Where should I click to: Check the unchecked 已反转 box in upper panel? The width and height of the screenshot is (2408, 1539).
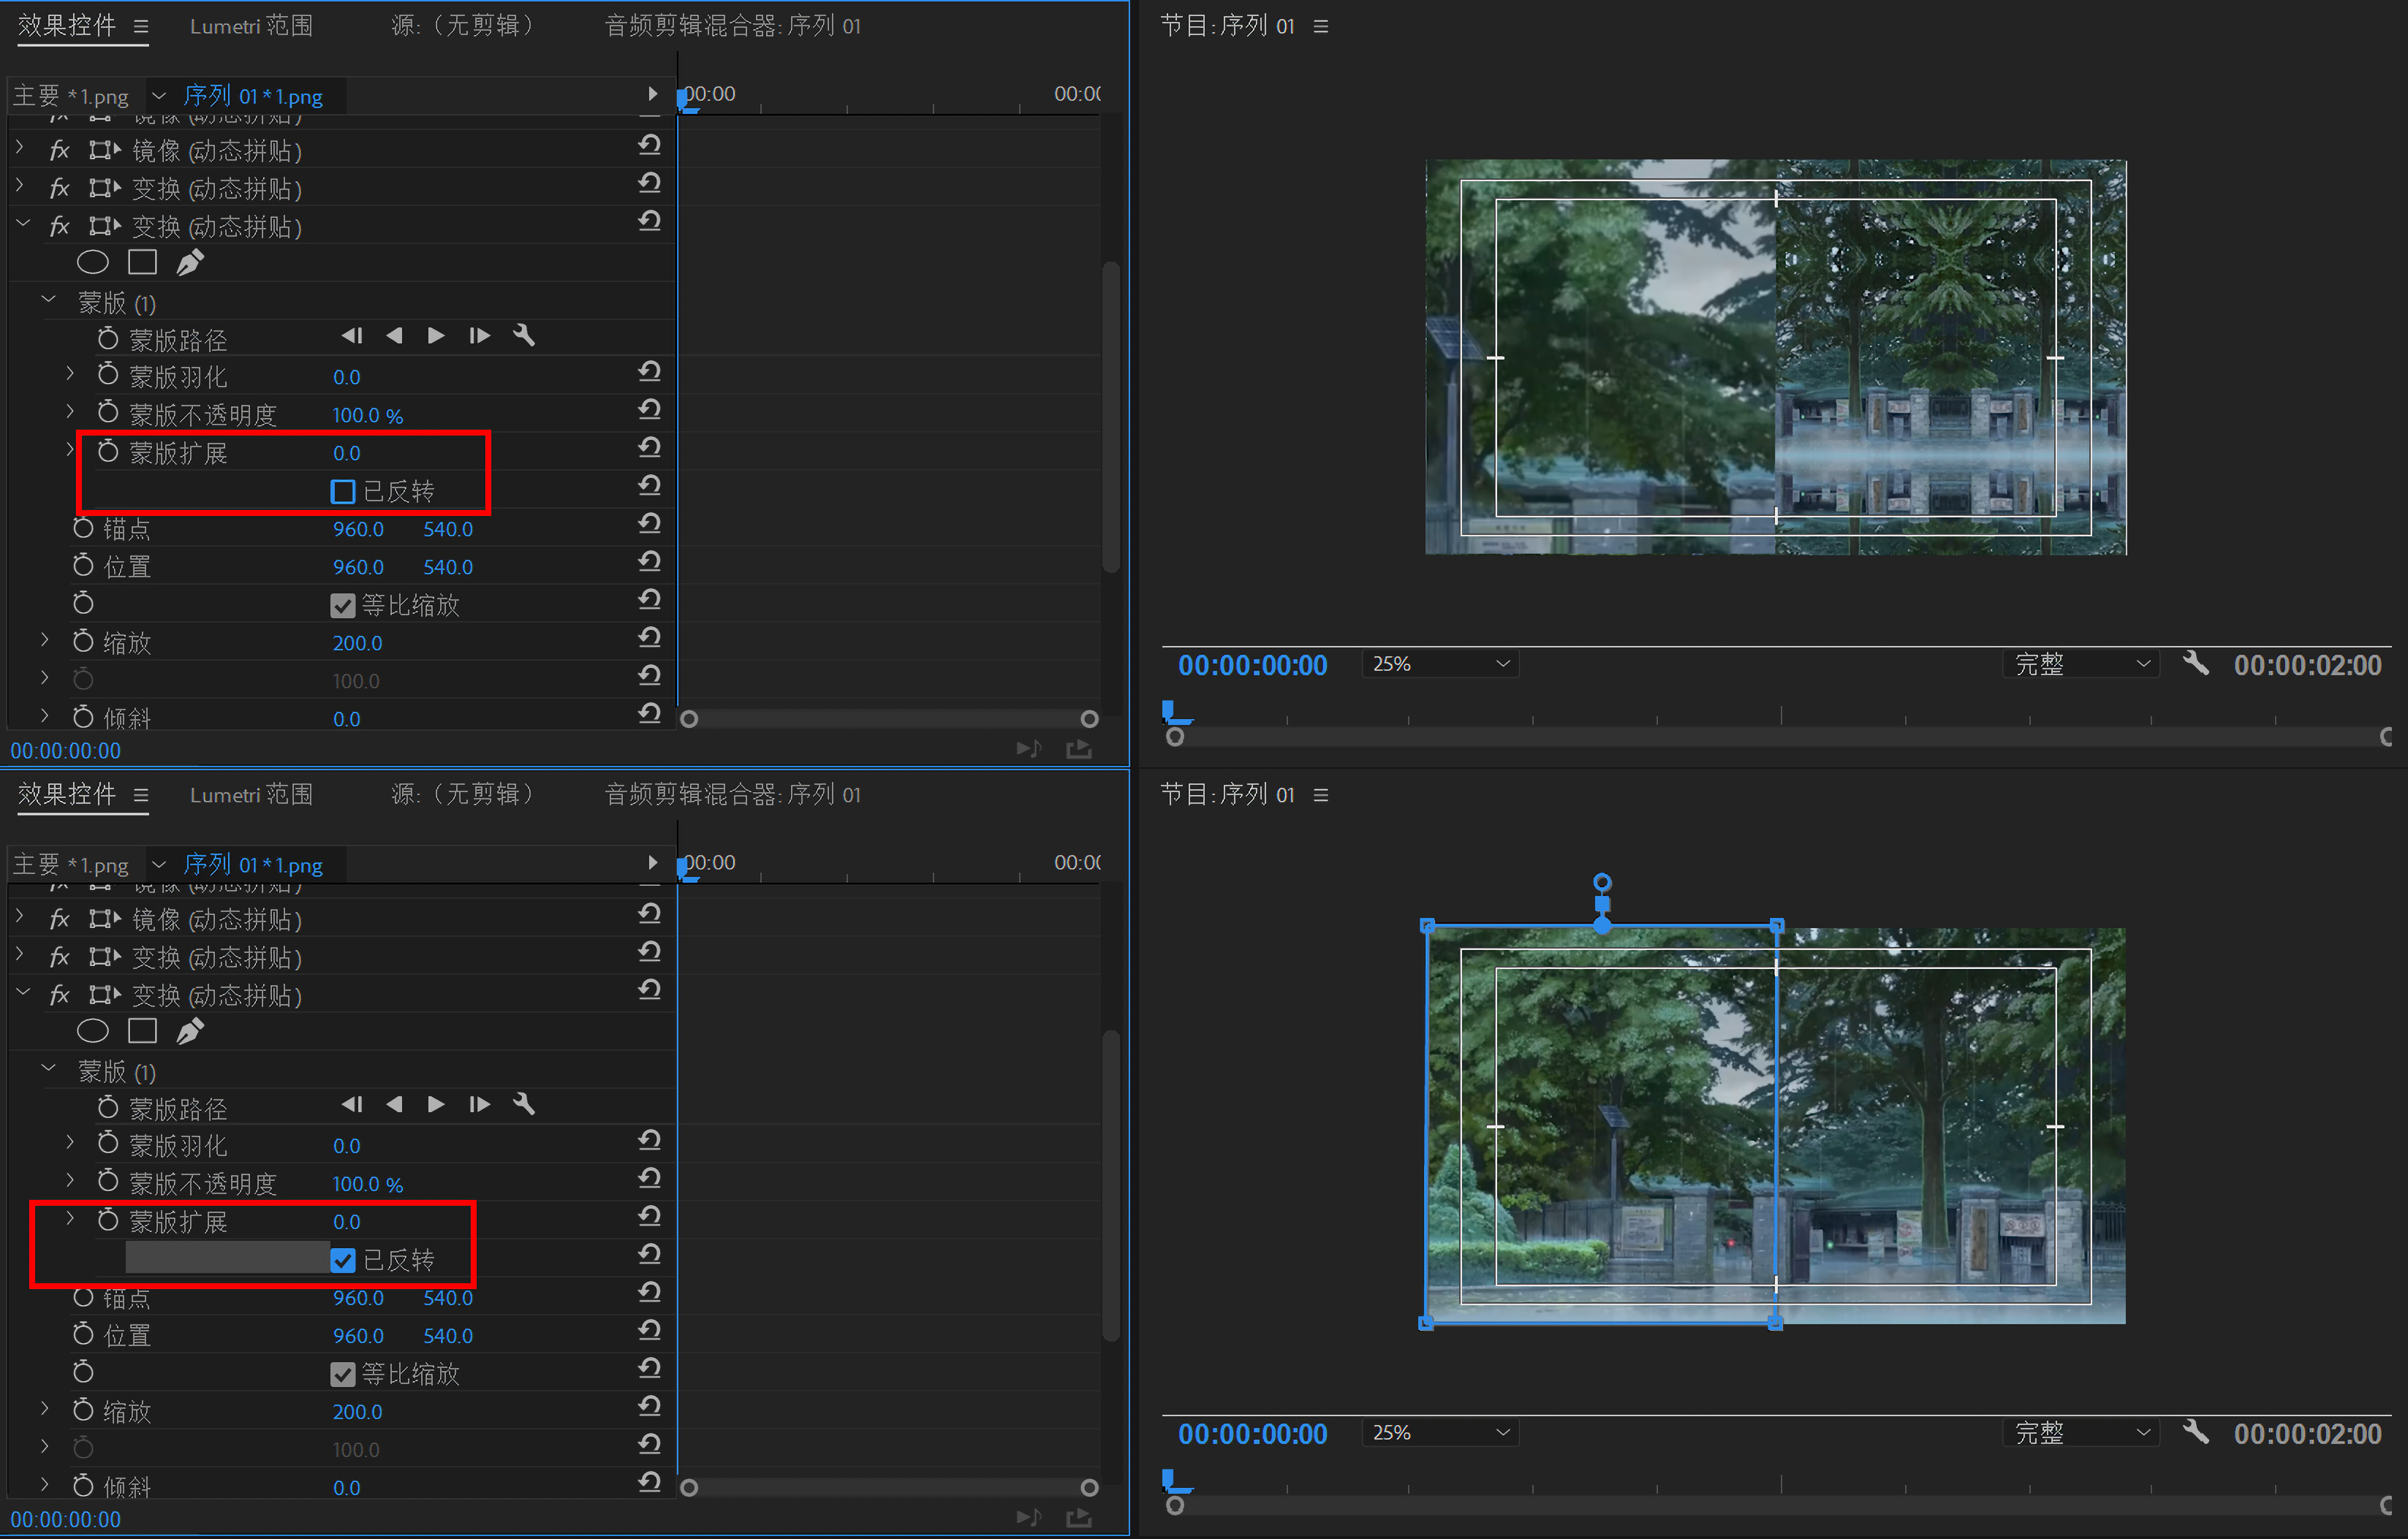pos(343,492)
